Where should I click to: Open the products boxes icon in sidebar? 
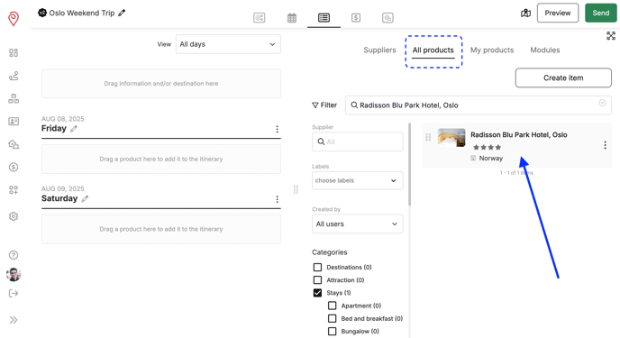(x=14, y=98)
